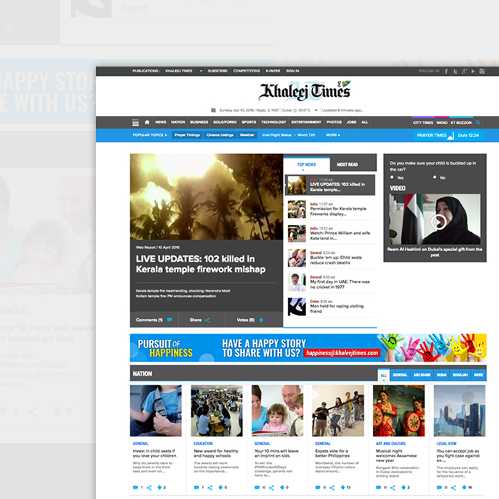Open the 'Man held for raping' story
499x499 pixels.
coord(337,309)
